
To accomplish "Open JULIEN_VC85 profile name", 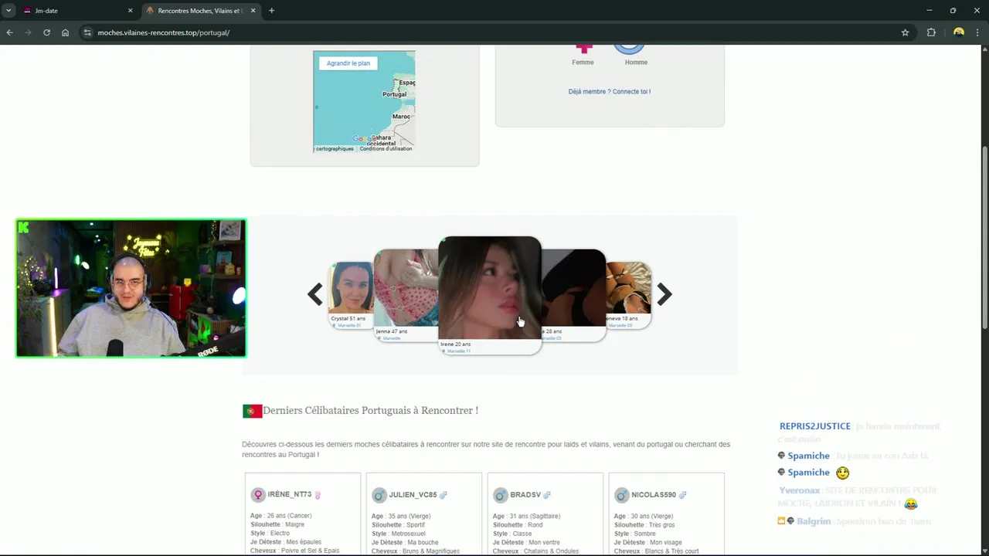I will [413, 494].
